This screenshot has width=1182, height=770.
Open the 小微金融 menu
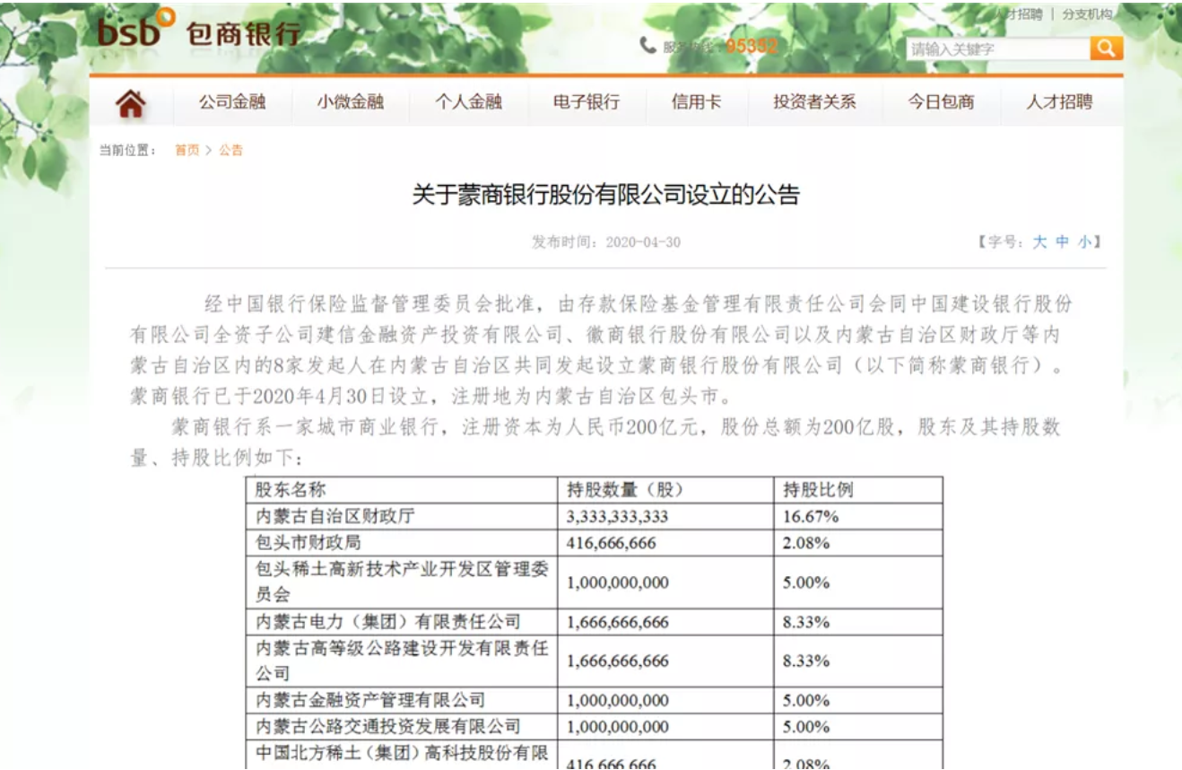click(349, 102)
